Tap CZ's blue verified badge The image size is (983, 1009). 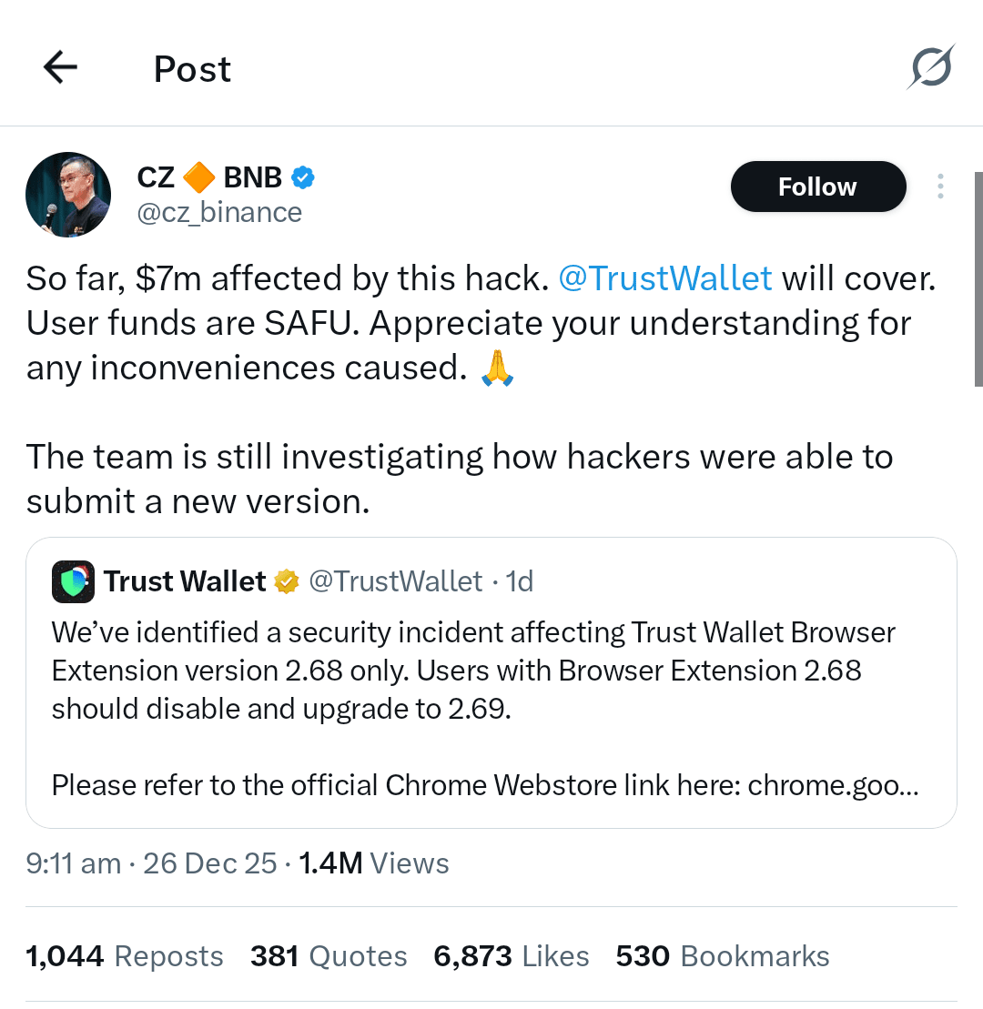(303, 177)
